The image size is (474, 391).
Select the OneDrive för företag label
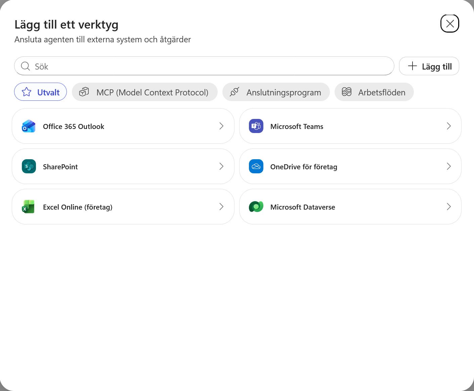point(304,167)
